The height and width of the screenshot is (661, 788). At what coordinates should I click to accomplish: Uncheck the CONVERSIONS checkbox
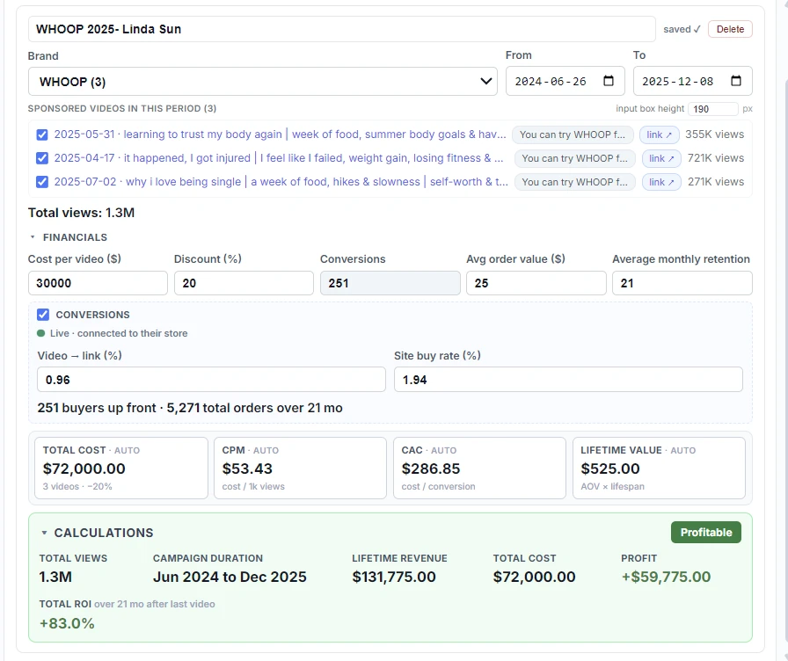click(x=43, y=315)
